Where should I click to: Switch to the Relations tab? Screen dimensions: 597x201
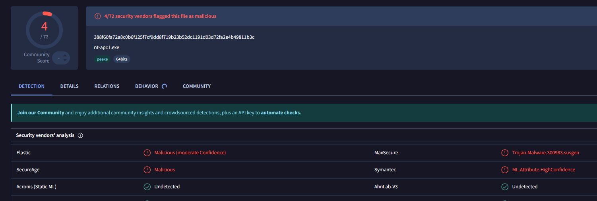107,86
